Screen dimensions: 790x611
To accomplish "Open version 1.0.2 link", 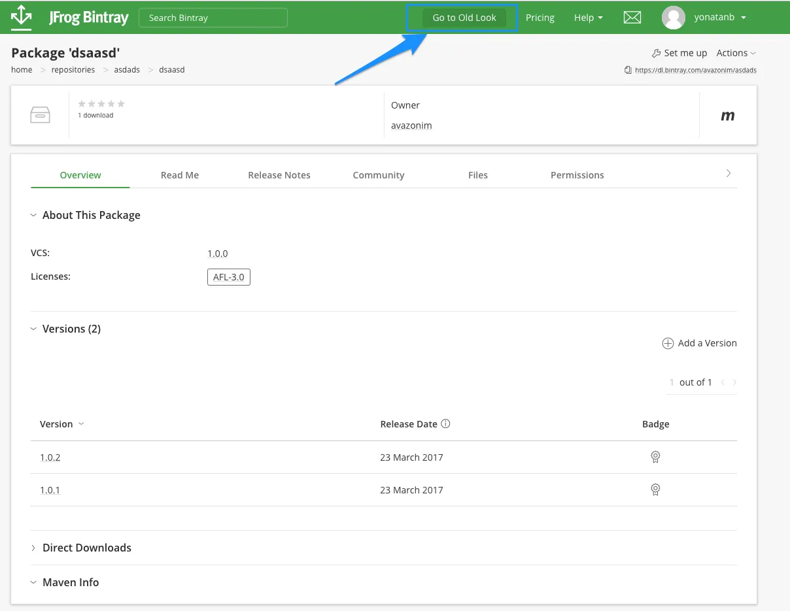I will click(50, 457).
